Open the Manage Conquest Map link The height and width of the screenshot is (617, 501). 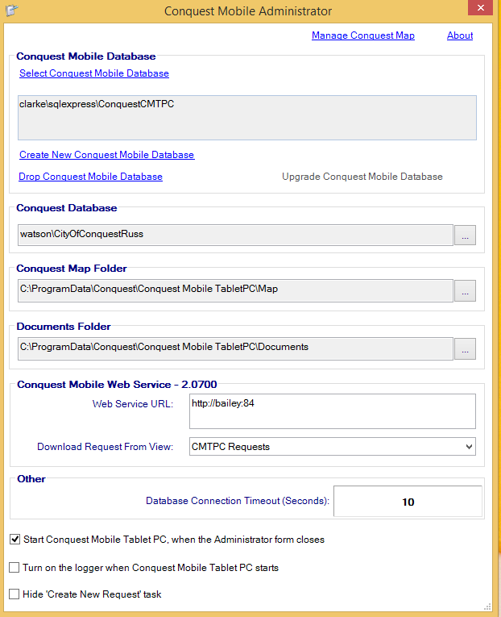[x=363, y=35]
